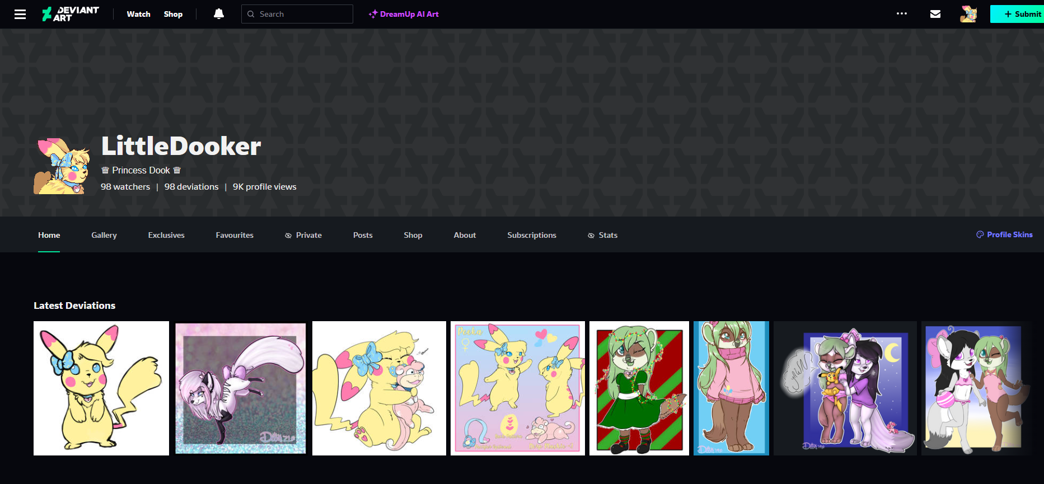Click the DreamUp AI Art link

404,14
